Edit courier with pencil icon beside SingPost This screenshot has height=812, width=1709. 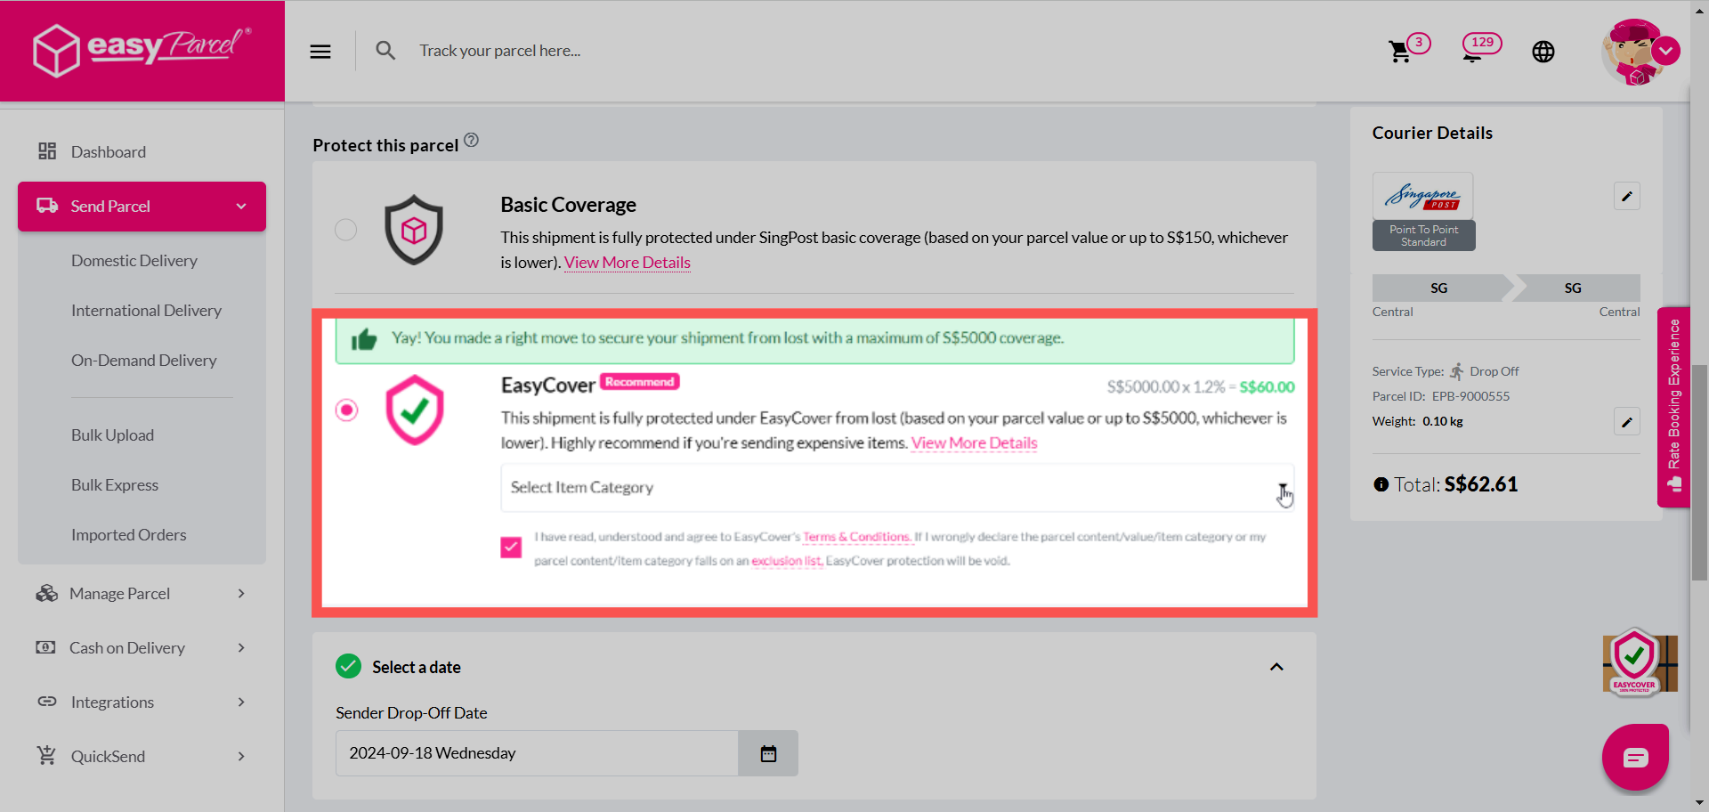1627,196
